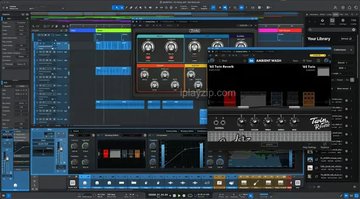Image resolution: width=360 pixels, height=199 pixels.
Task: Select Compressor insert tab in console
Action: point(202,131)
